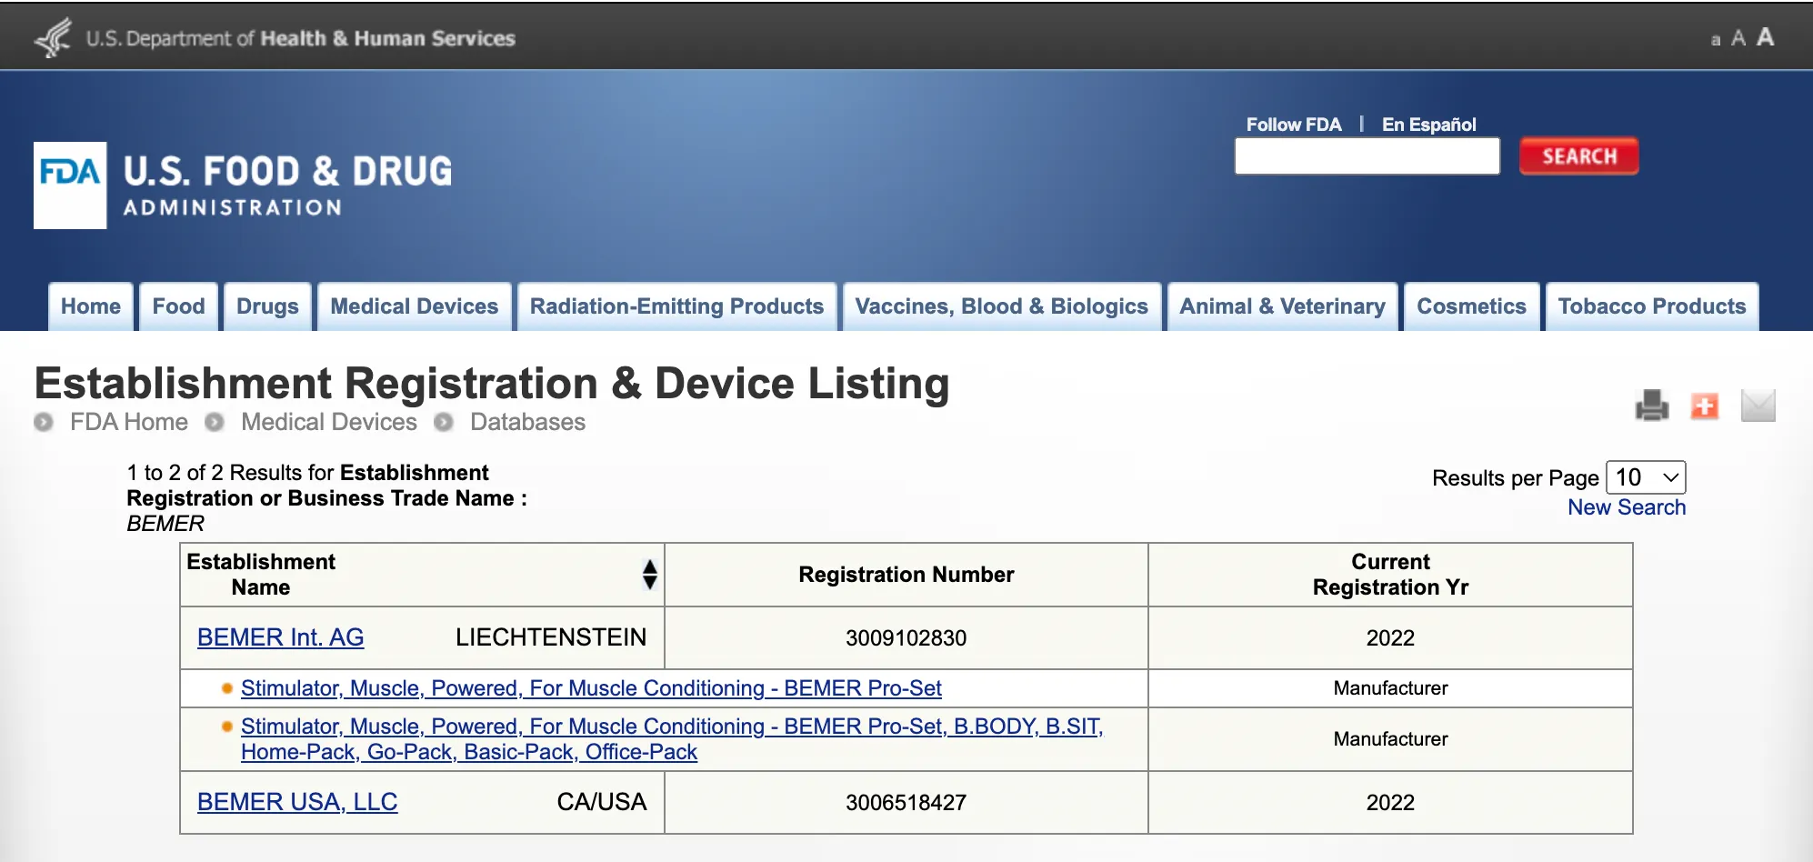Open the Home tab

91,306
